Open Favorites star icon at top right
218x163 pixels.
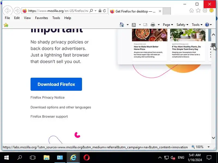tap(198, 11)
